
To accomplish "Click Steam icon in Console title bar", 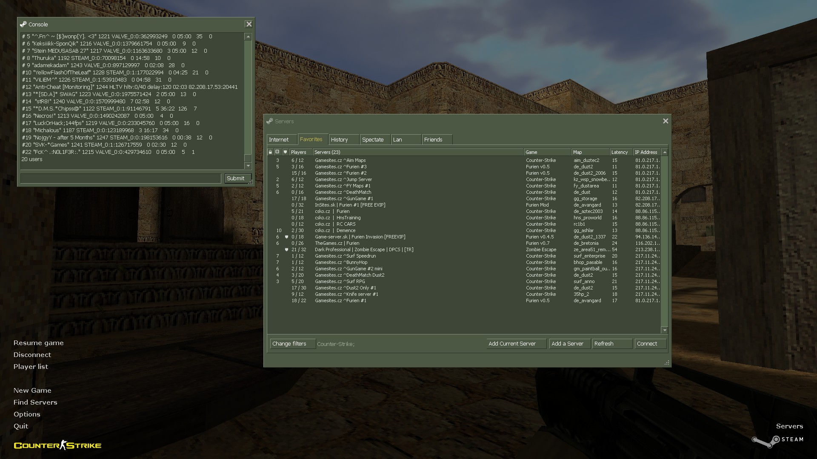I will (x=23, y=24).
